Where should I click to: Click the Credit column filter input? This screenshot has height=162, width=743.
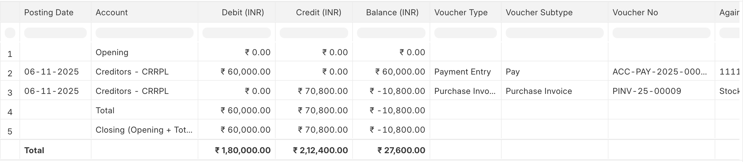coord(314,33)
